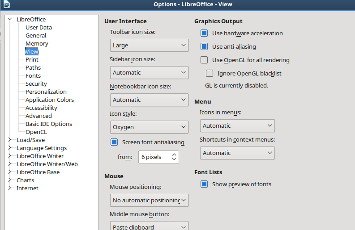Uncheck Show preview of fonts

click(204, 184)
